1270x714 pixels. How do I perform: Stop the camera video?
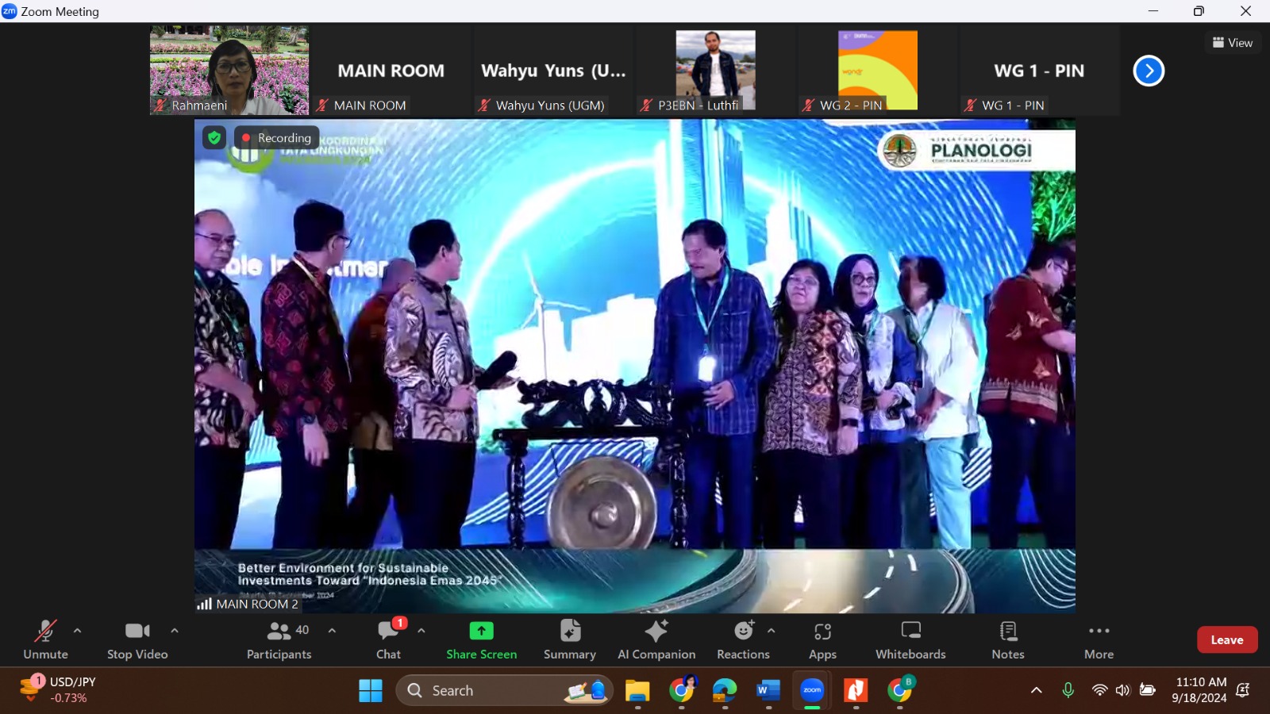(137, 639)
